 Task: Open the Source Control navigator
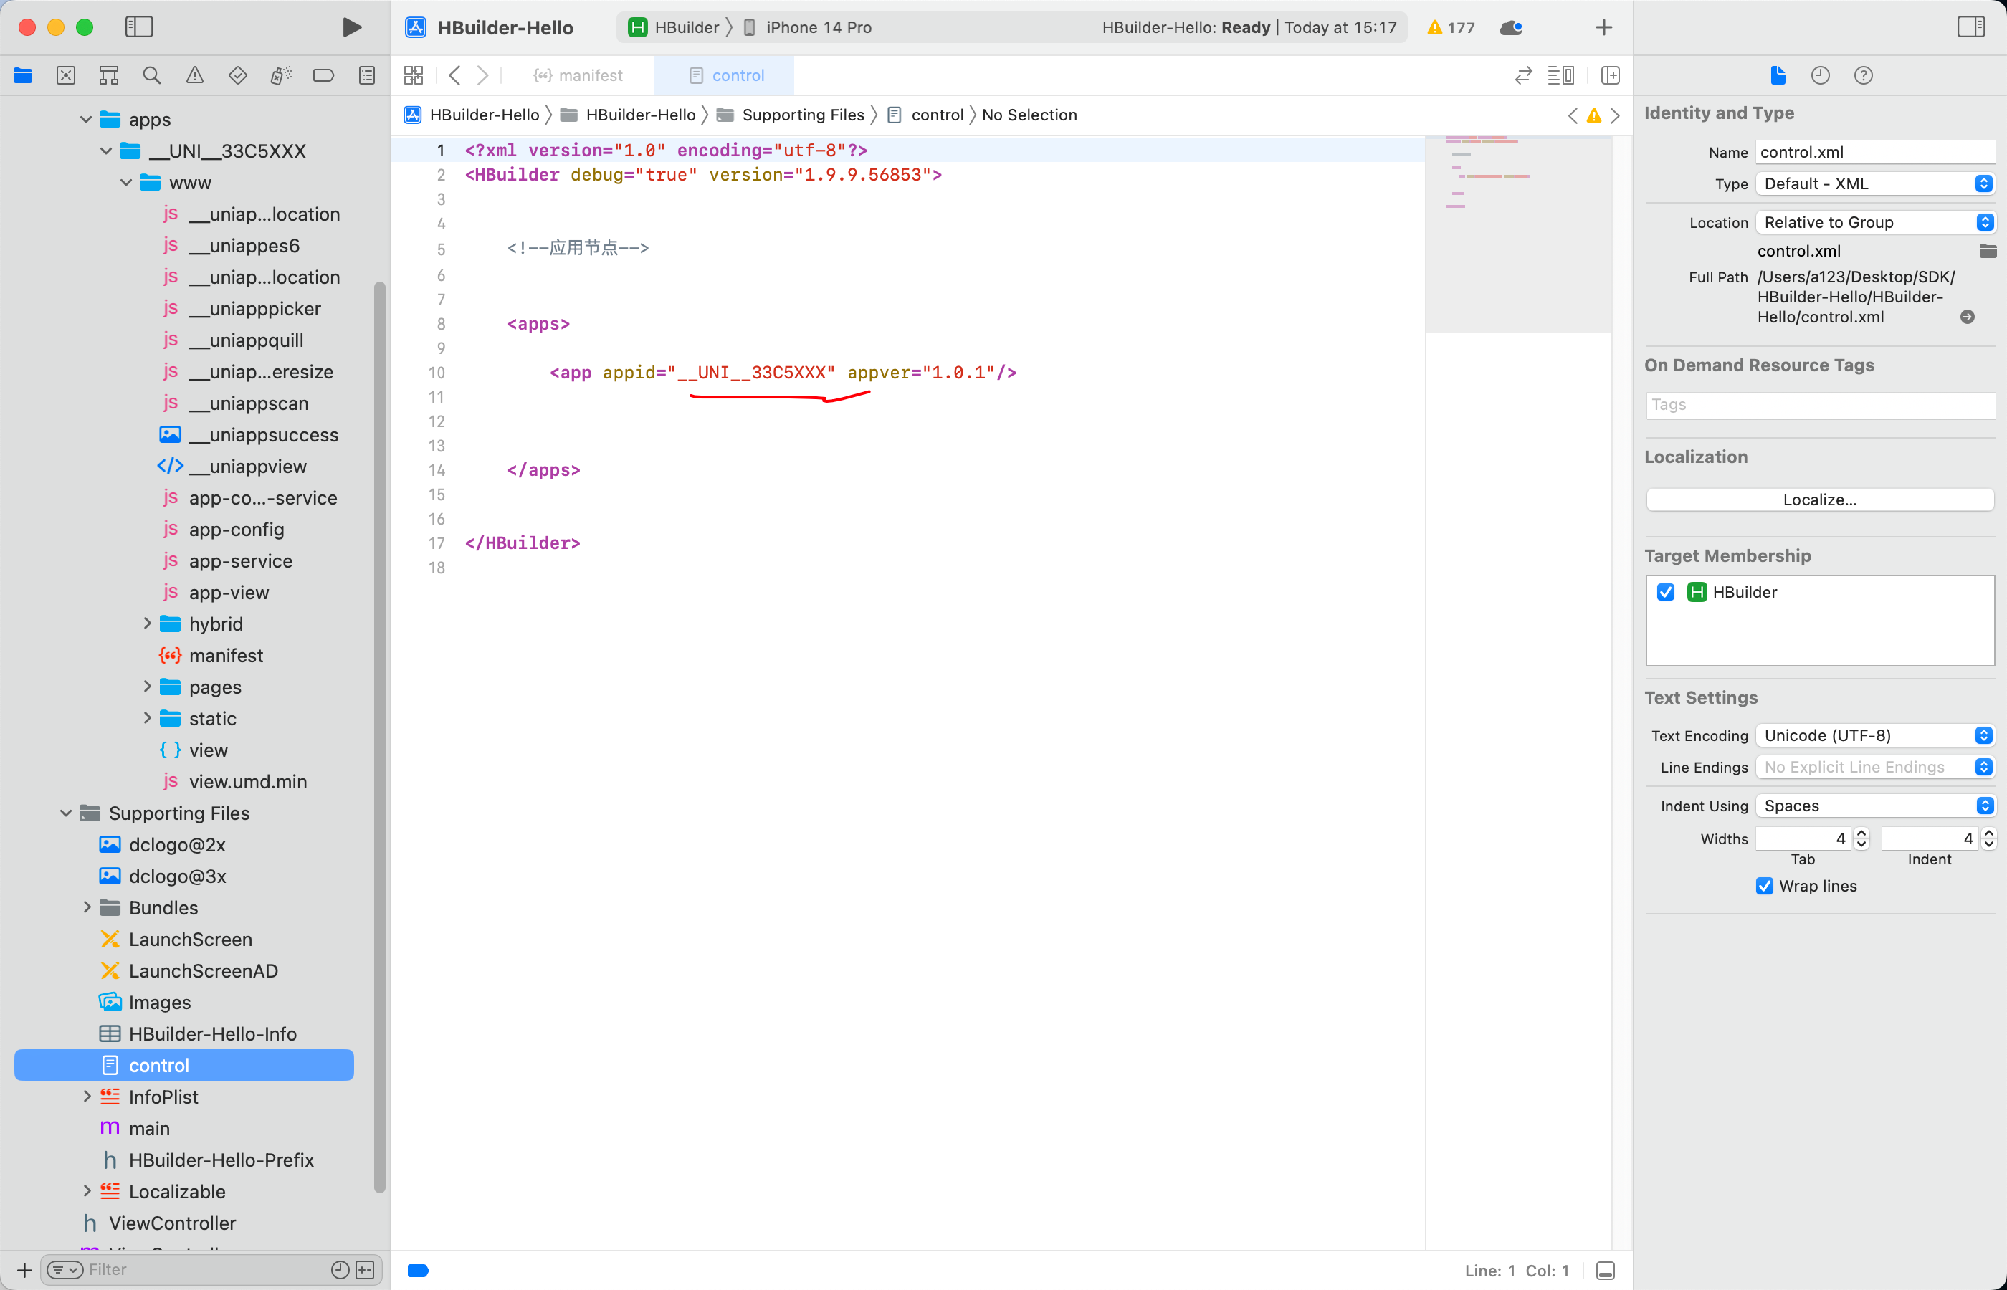coord(65,75)
